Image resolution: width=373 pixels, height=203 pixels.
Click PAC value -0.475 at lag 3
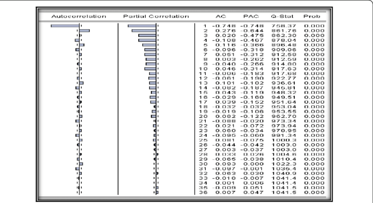252,36
